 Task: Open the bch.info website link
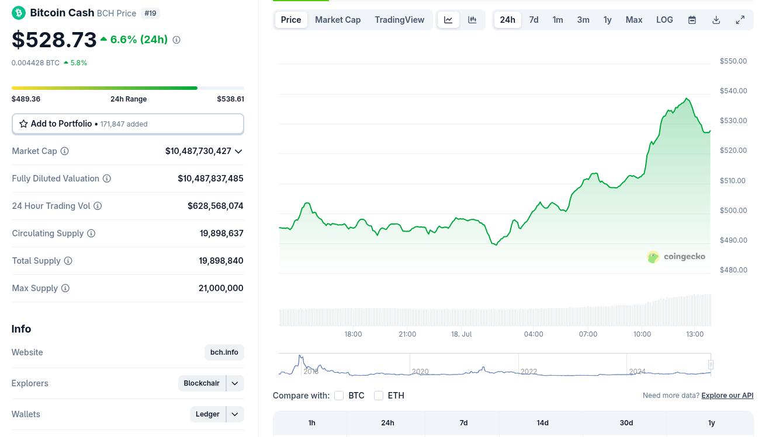[224, 352]
